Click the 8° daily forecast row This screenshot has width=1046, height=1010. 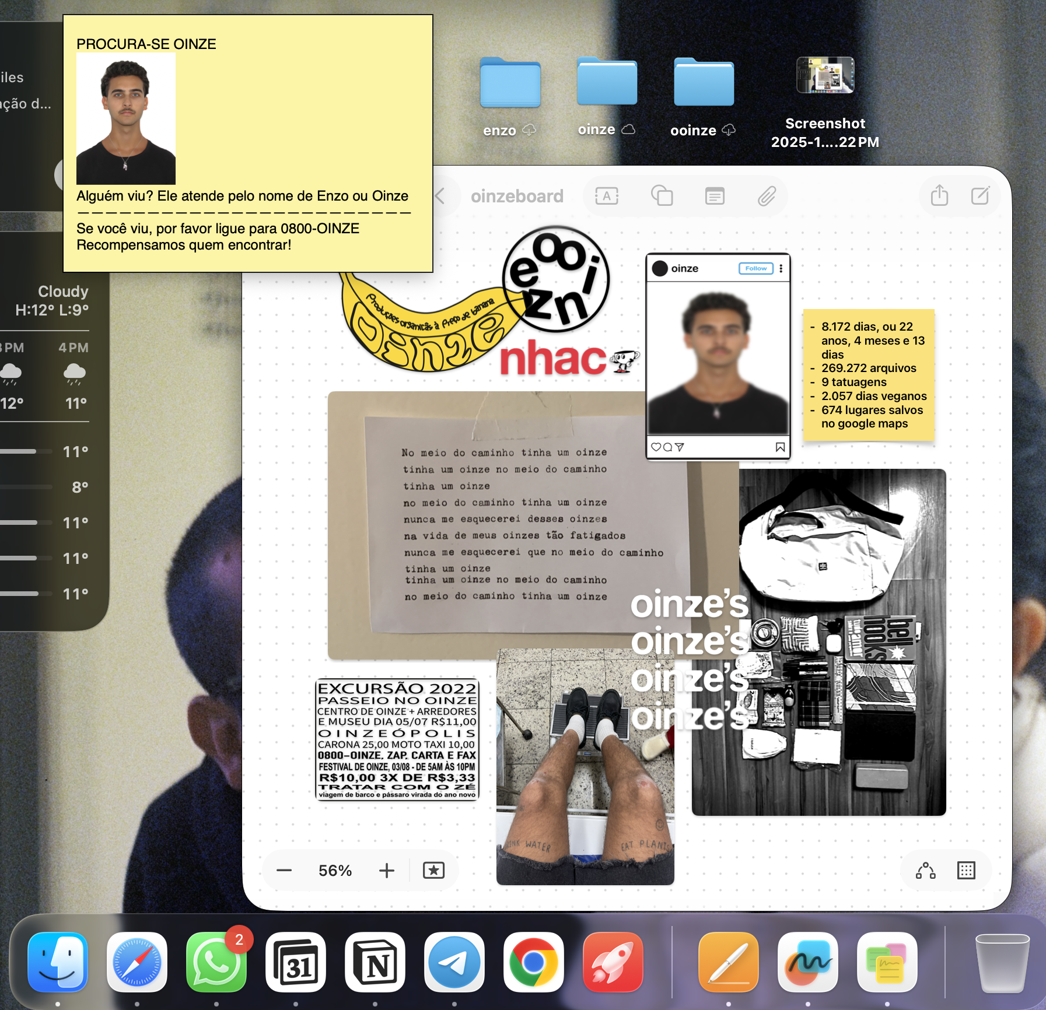click(x=44, y=487)
